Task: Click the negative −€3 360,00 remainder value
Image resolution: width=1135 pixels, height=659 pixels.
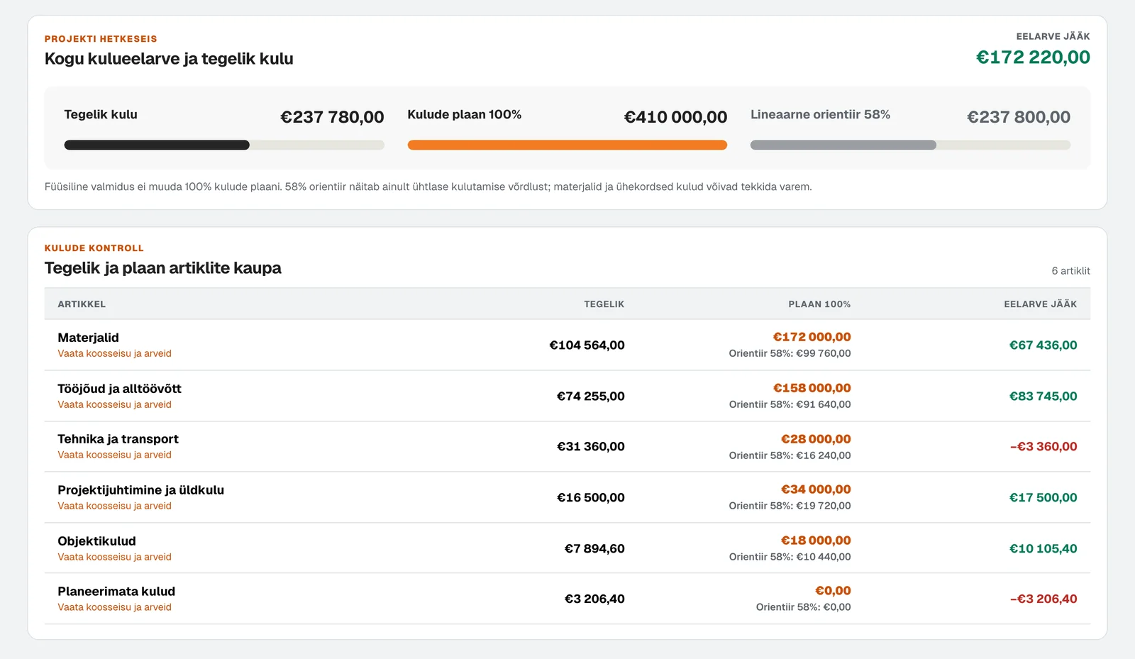Action: point(1043,447)
